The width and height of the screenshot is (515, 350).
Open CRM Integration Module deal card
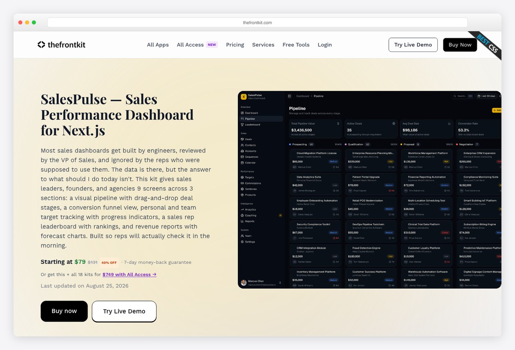315,254
